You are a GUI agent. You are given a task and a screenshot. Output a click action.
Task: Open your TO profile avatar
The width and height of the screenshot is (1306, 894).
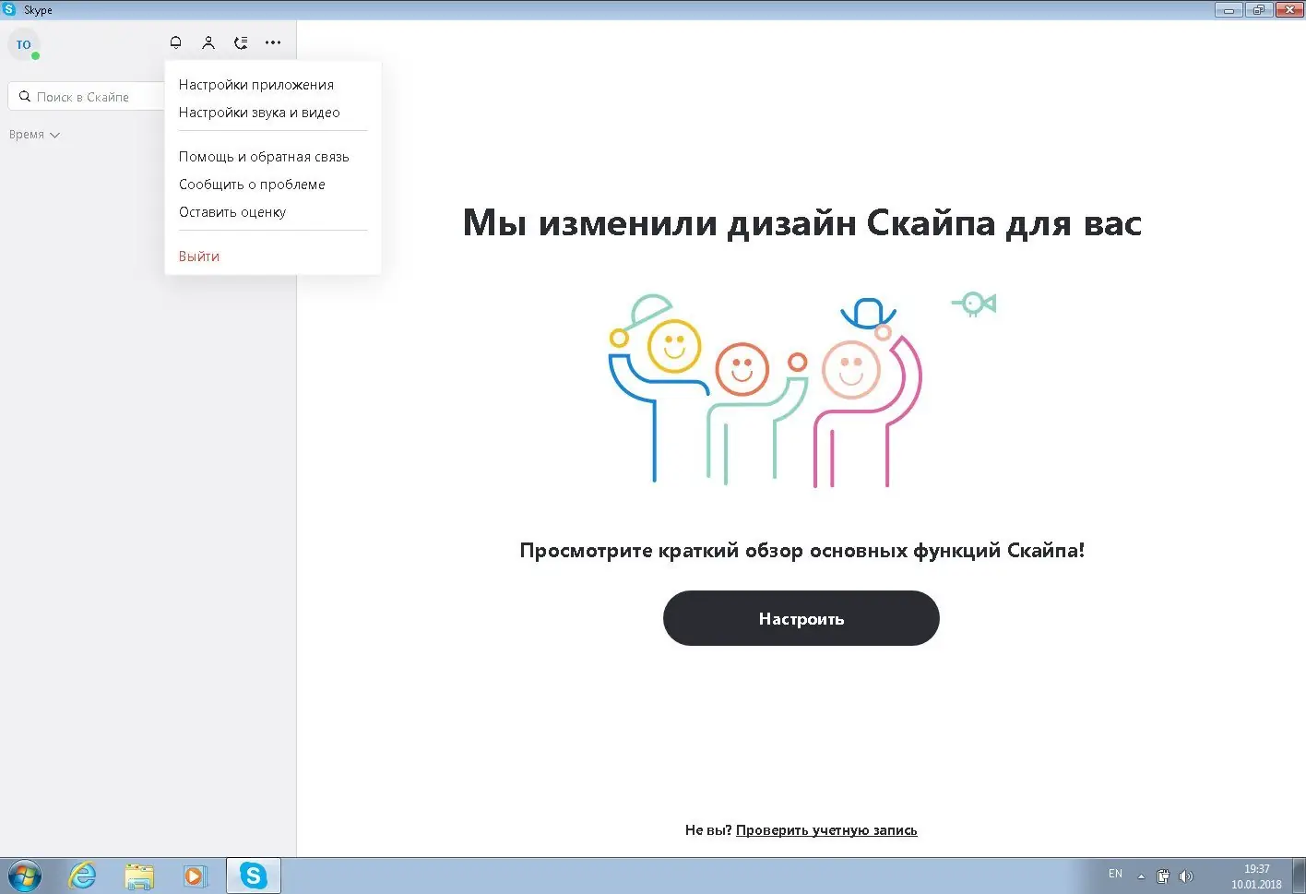(x=23, y=44)
